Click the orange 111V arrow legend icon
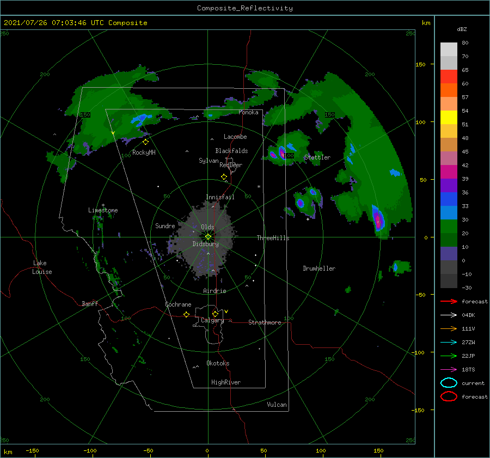This screenshot has width=490, height=458. point(449,328)
